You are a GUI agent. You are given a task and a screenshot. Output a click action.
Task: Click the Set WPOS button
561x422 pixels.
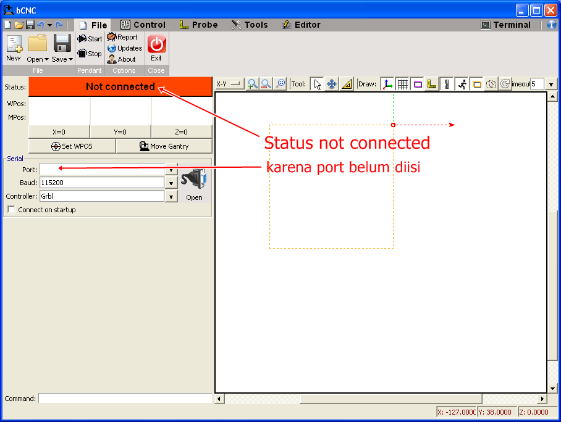(72, 146)
